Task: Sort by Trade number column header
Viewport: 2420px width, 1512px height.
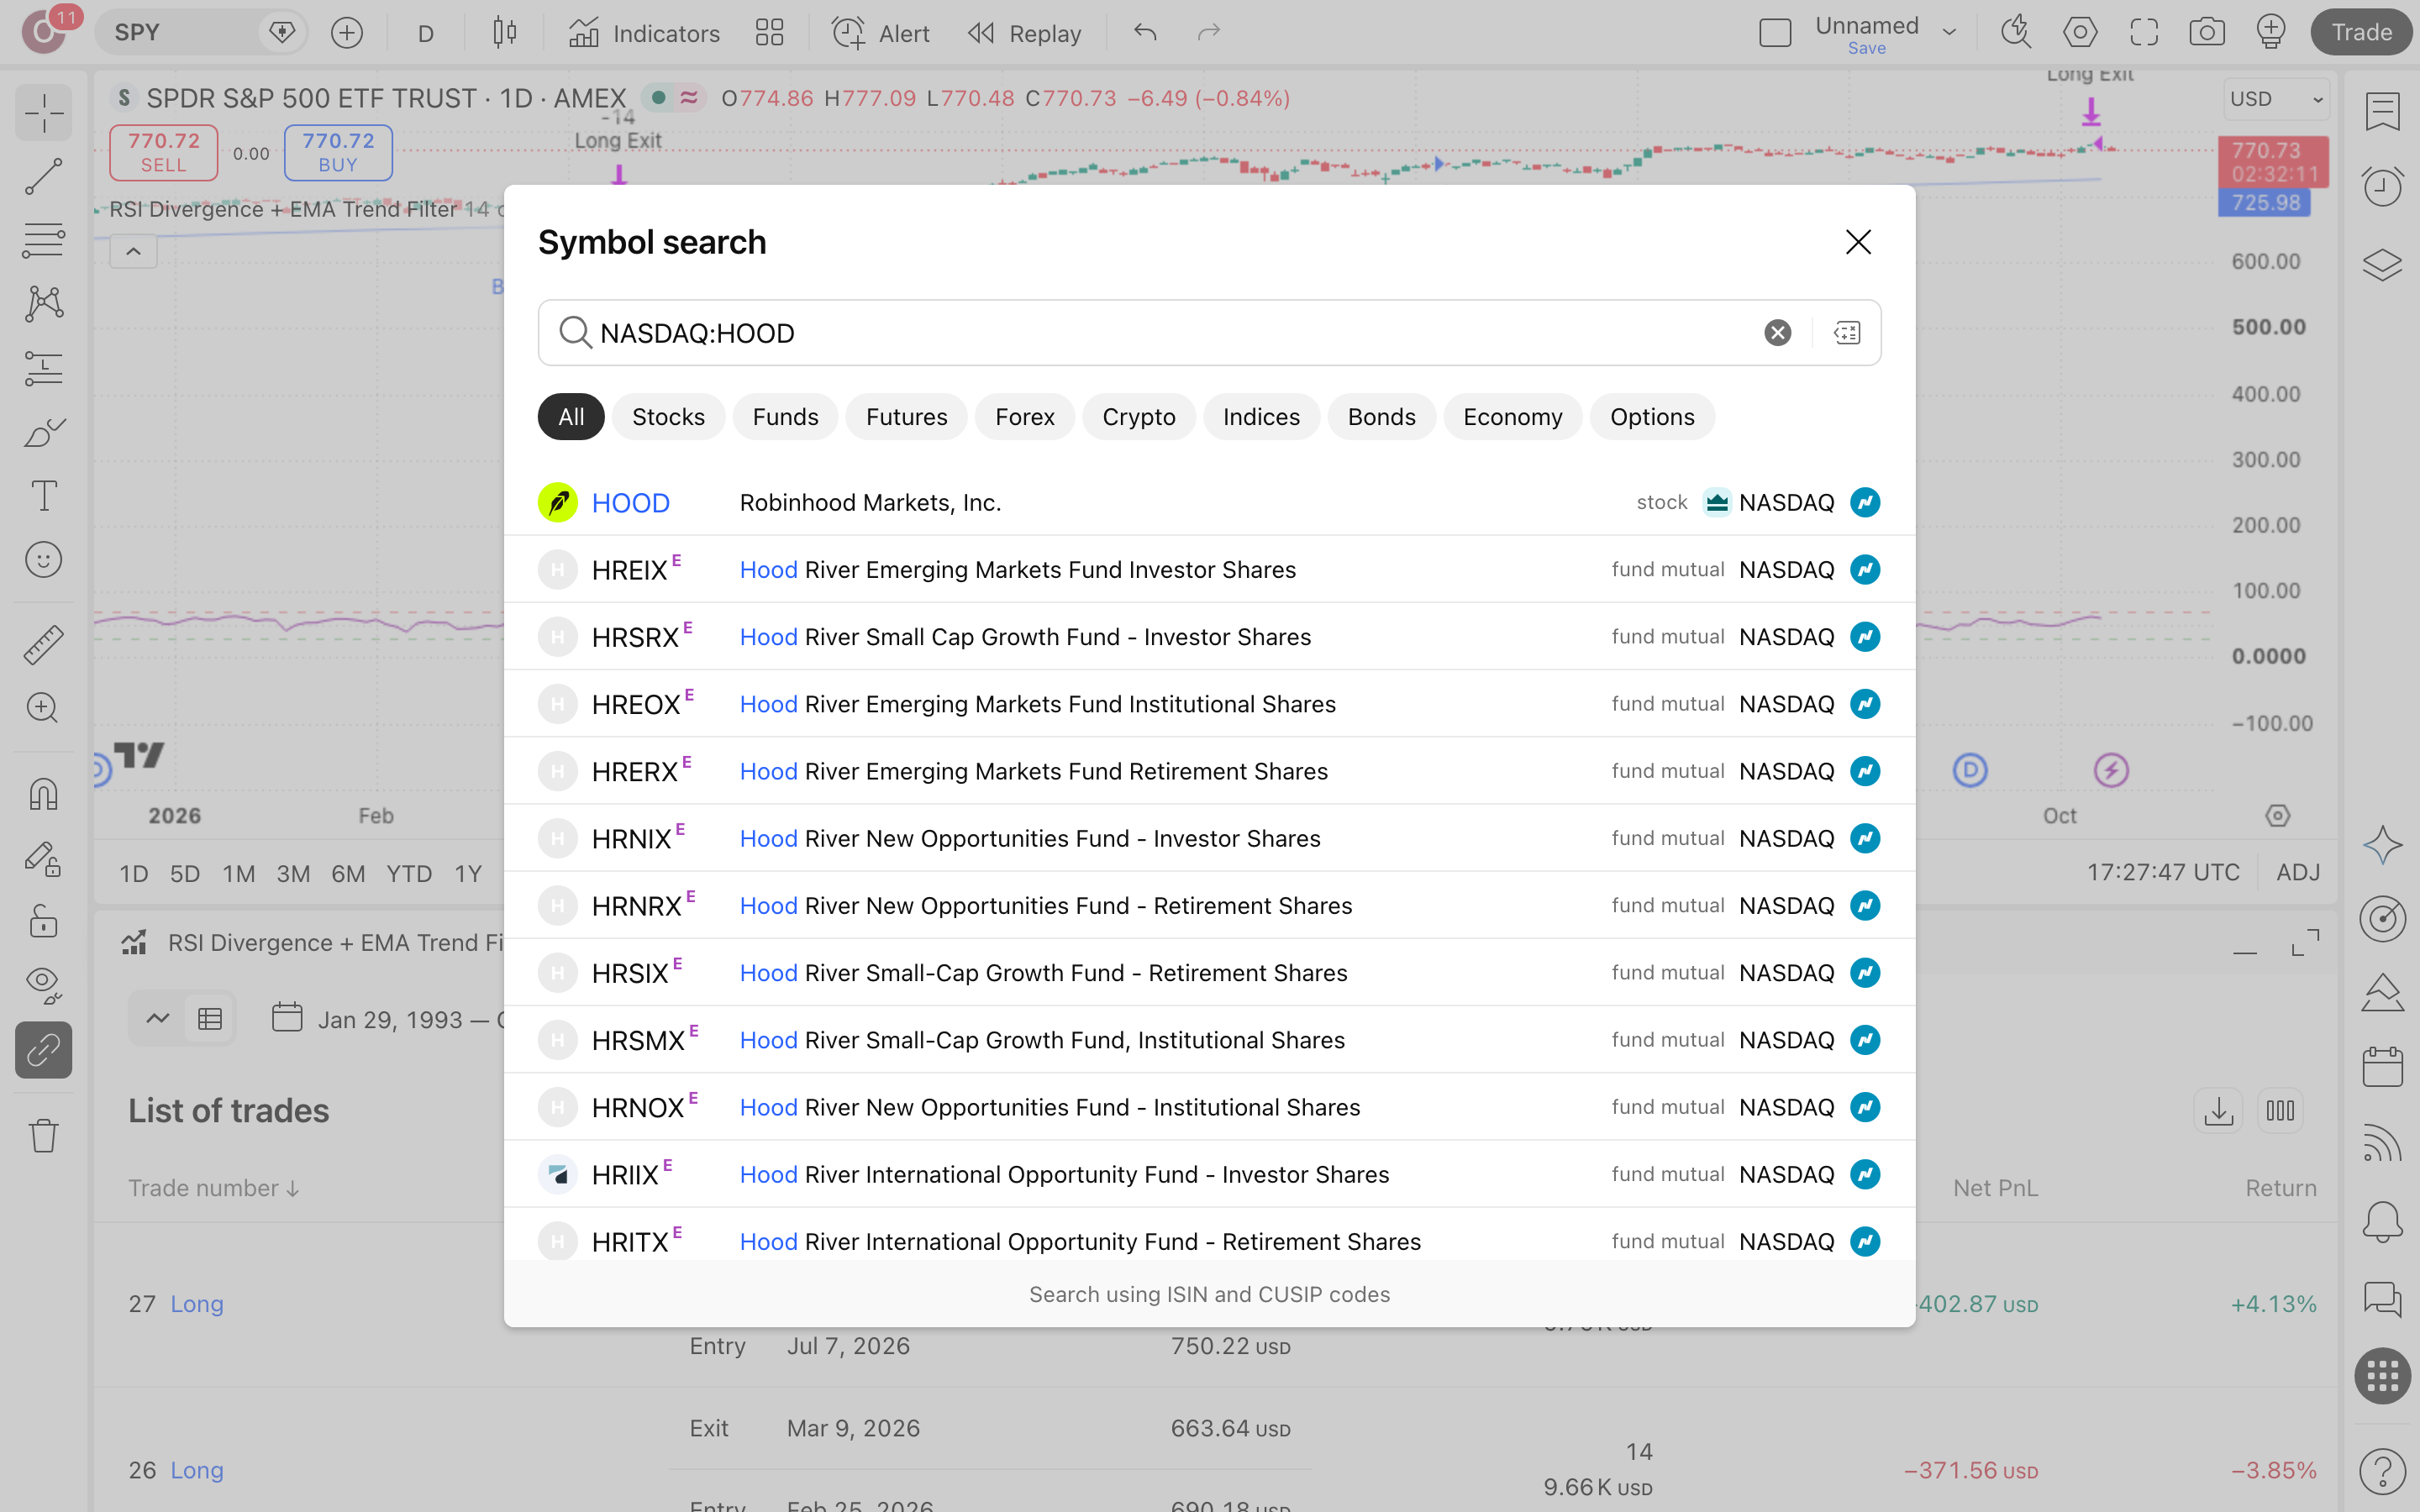Action: tap(213, 1188)
